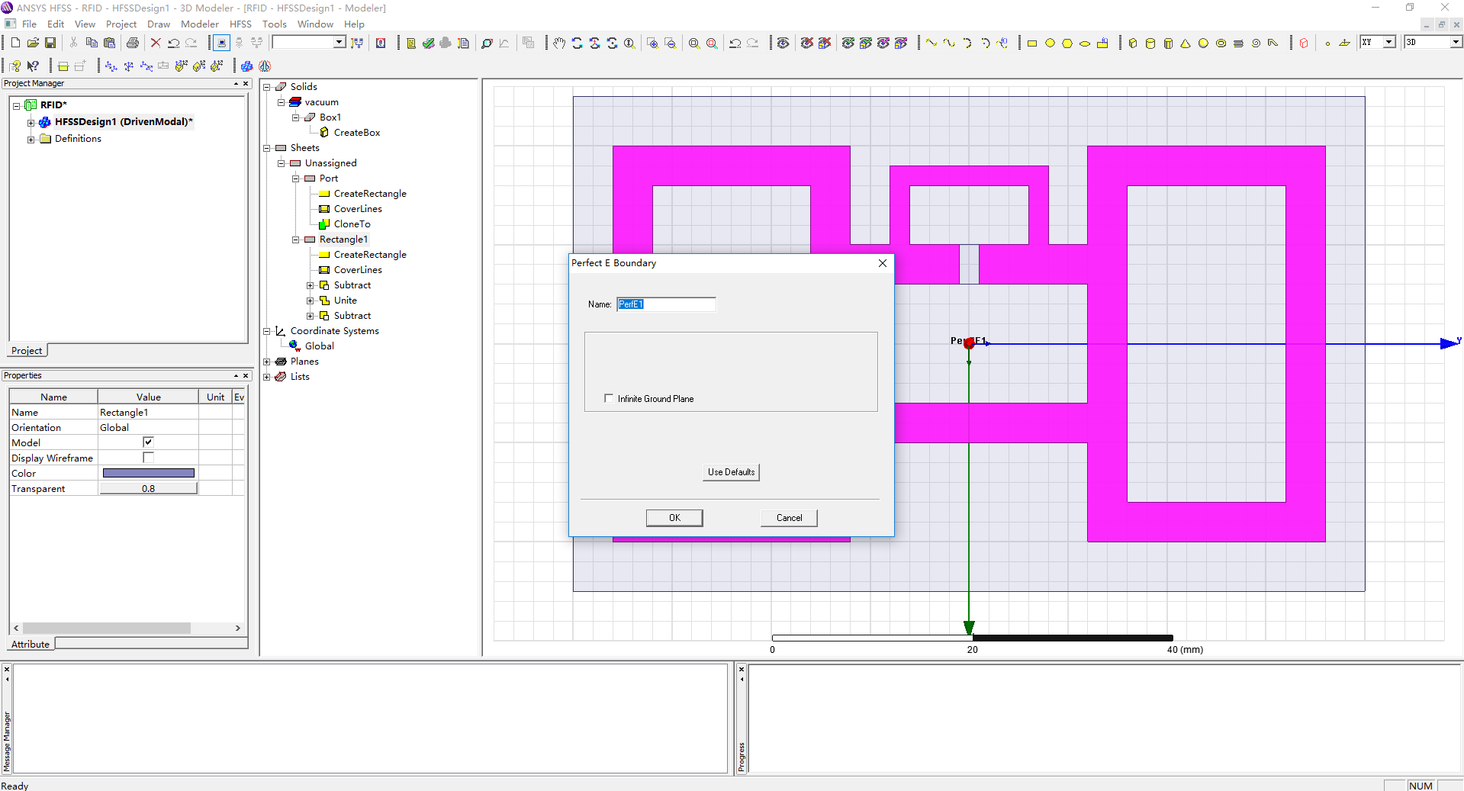This screenshot has height=791, width=1464.
Task: Select the Pan hand tool
Action: tap(559, 43)
